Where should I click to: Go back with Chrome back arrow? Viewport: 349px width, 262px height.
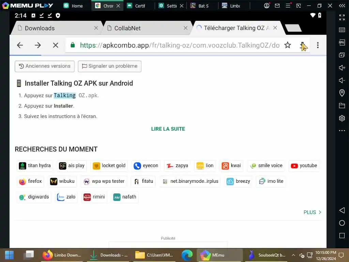point(20,45)
